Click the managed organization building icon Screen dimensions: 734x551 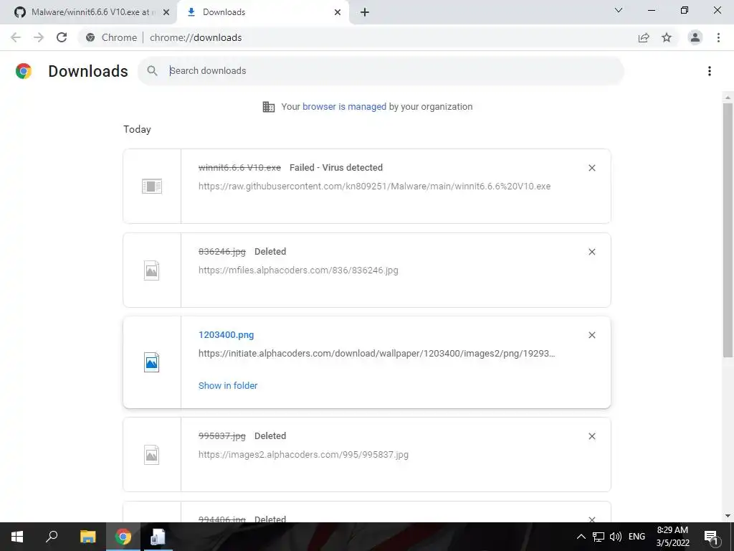click(269, 107)
